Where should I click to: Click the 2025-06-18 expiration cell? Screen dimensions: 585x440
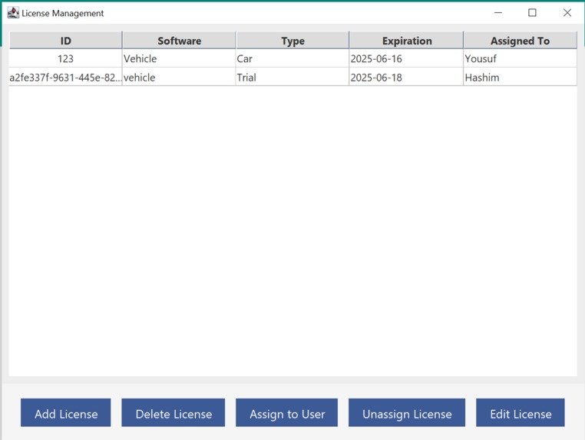[406, 78]
